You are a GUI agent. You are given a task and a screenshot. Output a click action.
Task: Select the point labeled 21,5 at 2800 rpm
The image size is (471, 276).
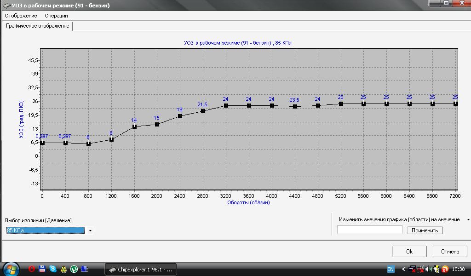pyautogui.click(x=203, y=111)
